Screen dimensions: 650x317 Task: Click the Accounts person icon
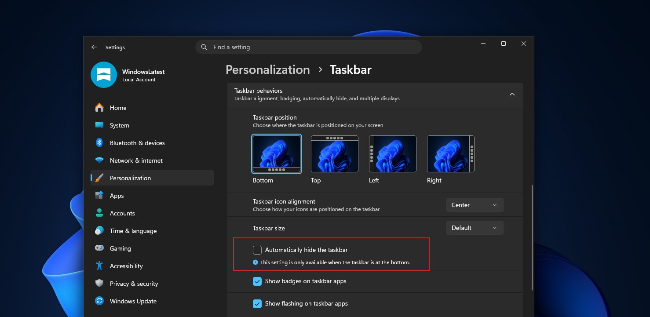pos(99,213)
